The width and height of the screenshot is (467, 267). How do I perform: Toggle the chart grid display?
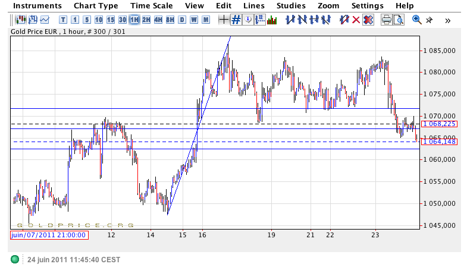(x=236, y=20)
